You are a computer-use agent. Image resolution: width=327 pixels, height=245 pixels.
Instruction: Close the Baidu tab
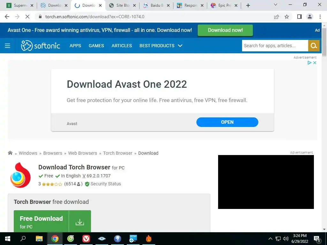point(168,6)
